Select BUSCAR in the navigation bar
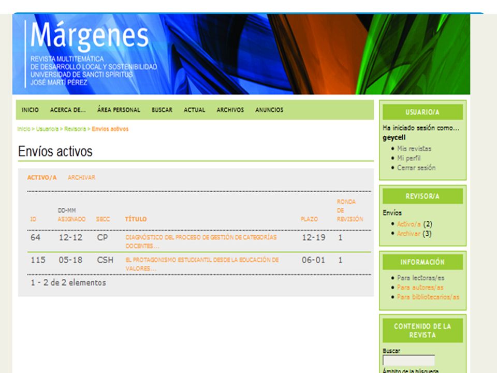This screenshot has height=373, width=497. tap(162, 110)
